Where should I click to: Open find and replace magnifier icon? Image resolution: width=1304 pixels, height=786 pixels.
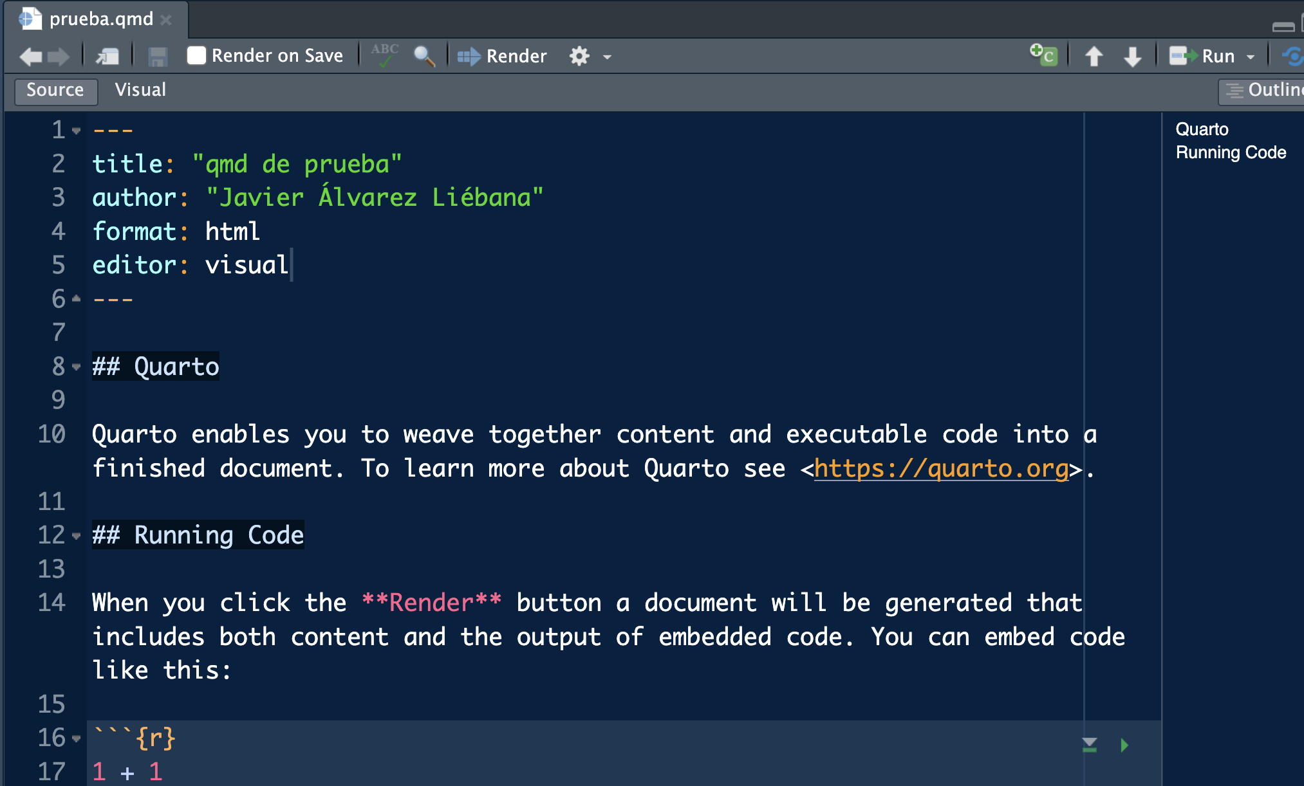[x=424, y=56]
